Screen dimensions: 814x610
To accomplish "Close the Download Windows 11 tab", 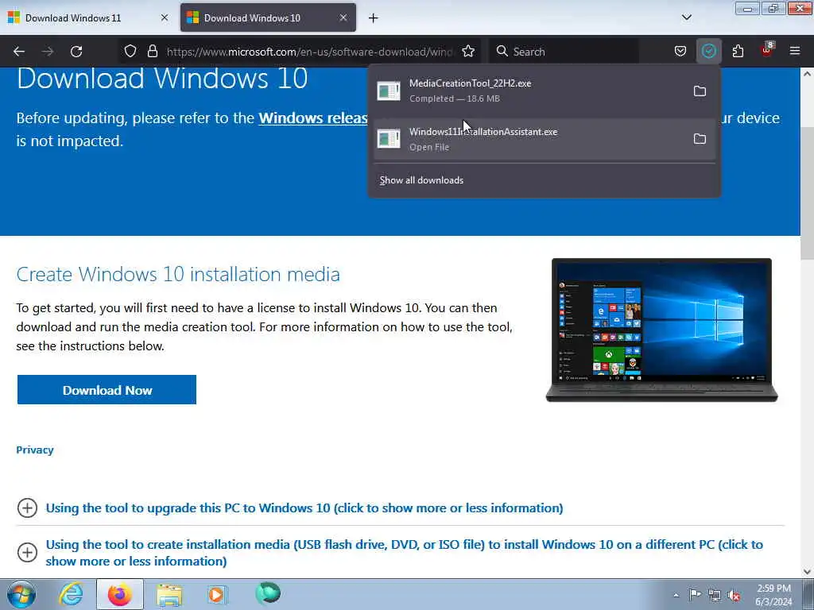I will point(165,17).
